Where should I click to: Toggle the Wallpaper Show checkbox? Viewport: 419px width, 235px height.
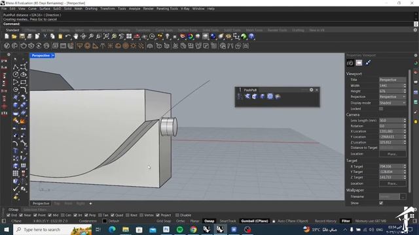tap(381, 203)
